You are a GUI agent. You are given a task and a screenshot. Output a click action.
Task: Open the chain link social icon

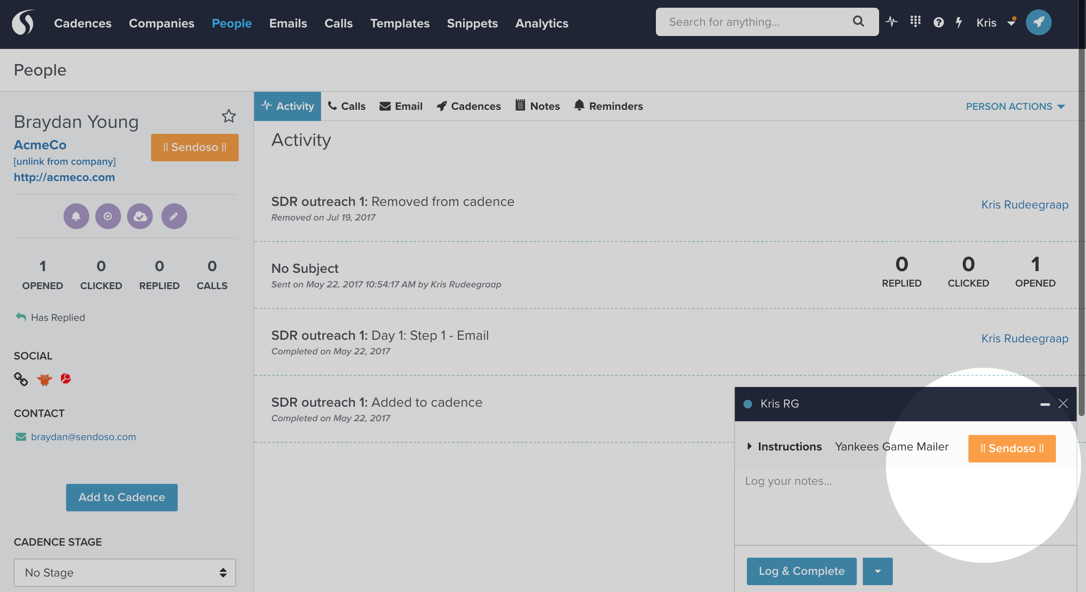click(x=21, y=379)
